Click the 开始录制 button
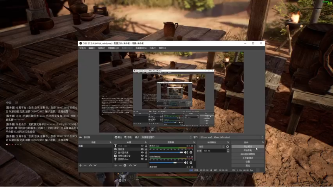Image resolution: width=333 pixels, height=187 pixels. [248, 150]
